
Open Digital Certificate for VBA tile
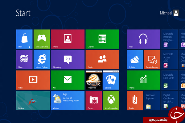click(169, 101)
